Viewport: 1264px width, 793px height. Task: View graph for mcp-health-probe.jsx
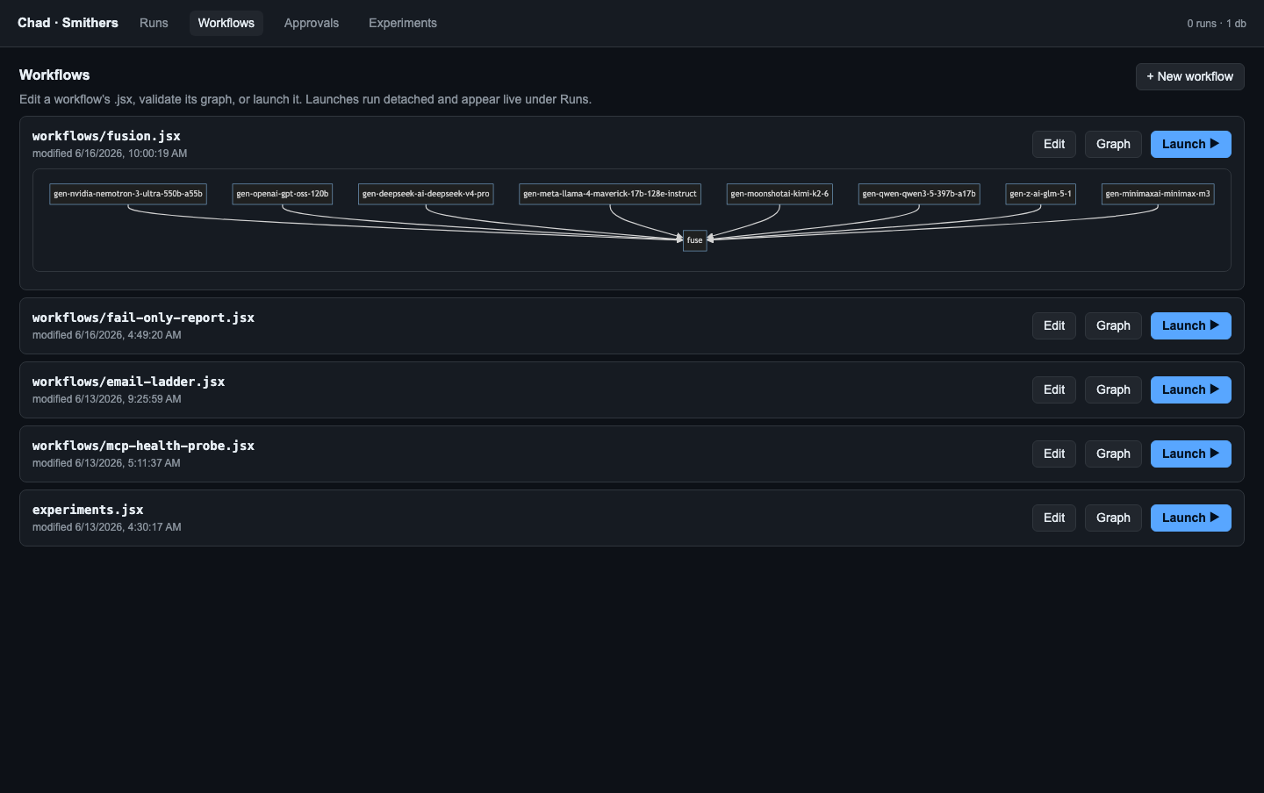[x=1113, y=454]
